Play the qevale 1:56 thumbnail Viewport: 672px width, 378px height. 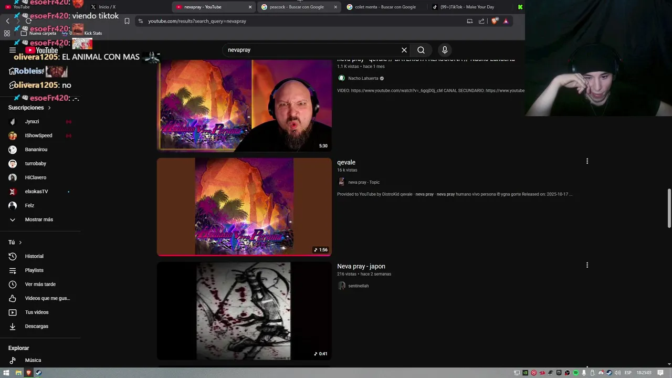tap(244, 206)
